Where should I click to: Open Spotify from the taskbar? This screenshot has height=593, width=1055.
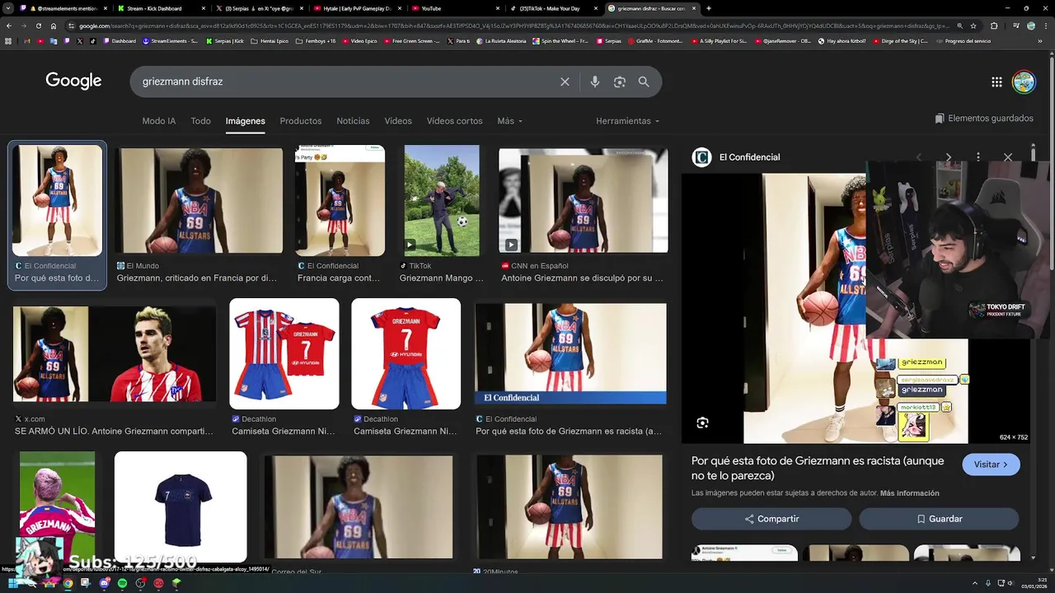coord(122,583)
